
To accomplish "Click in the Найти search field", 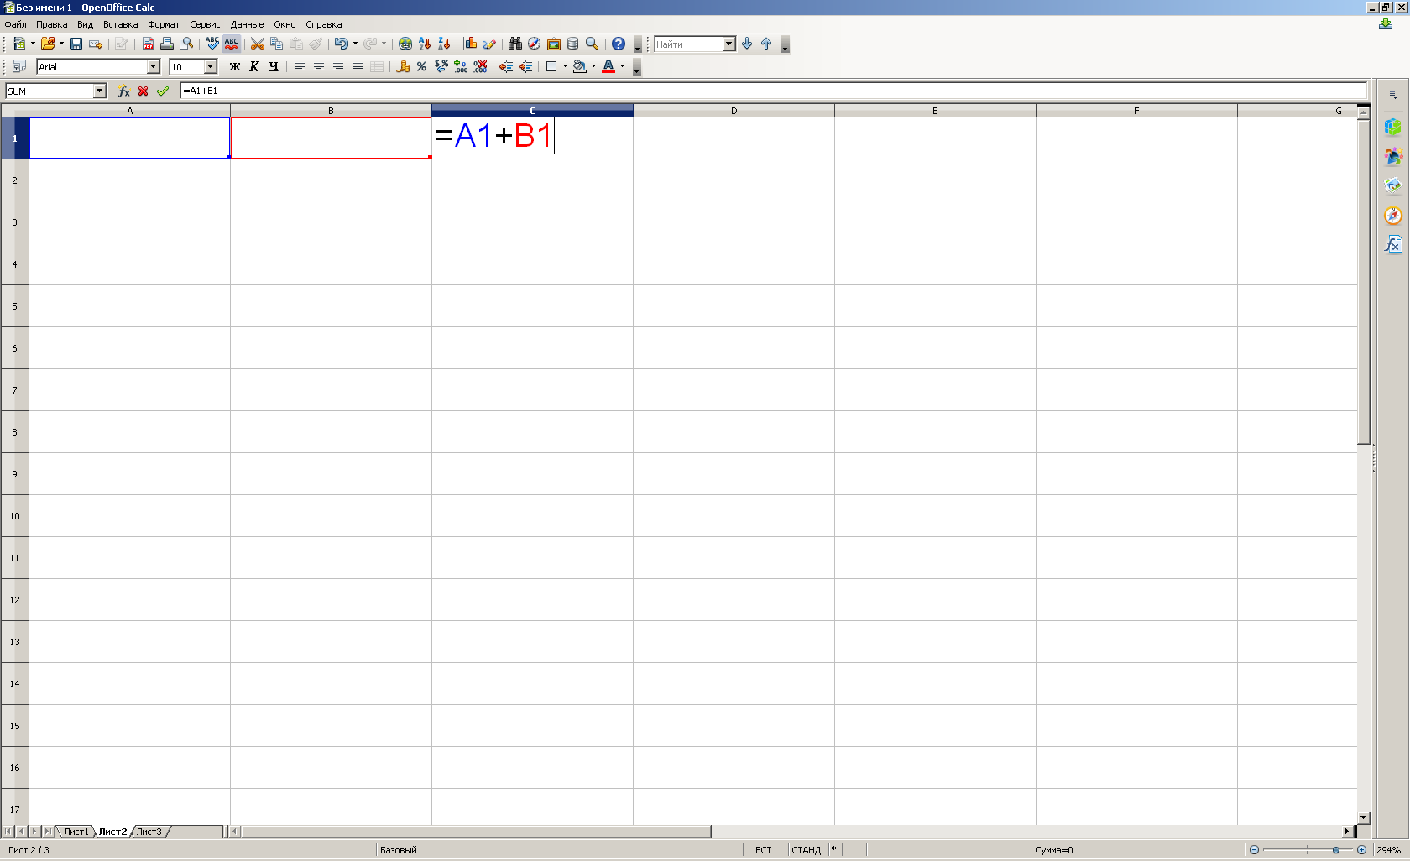I will [688, 44].
